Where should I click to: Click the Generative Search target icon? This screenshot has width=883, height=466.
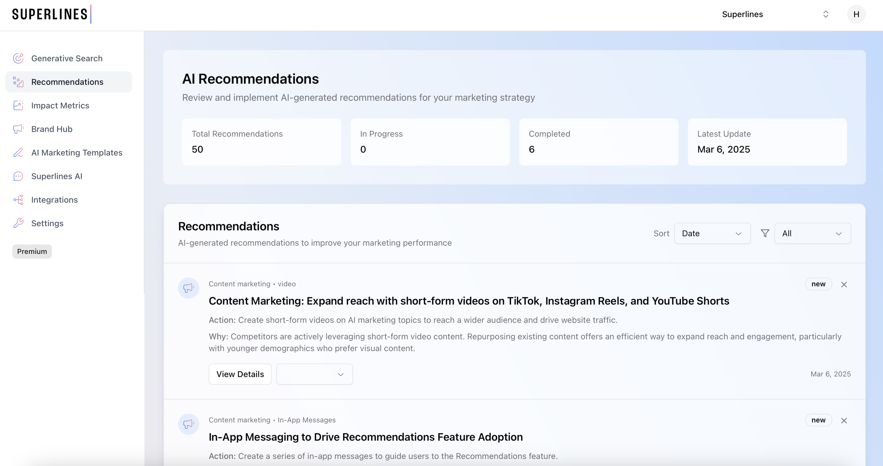[18, 58]
